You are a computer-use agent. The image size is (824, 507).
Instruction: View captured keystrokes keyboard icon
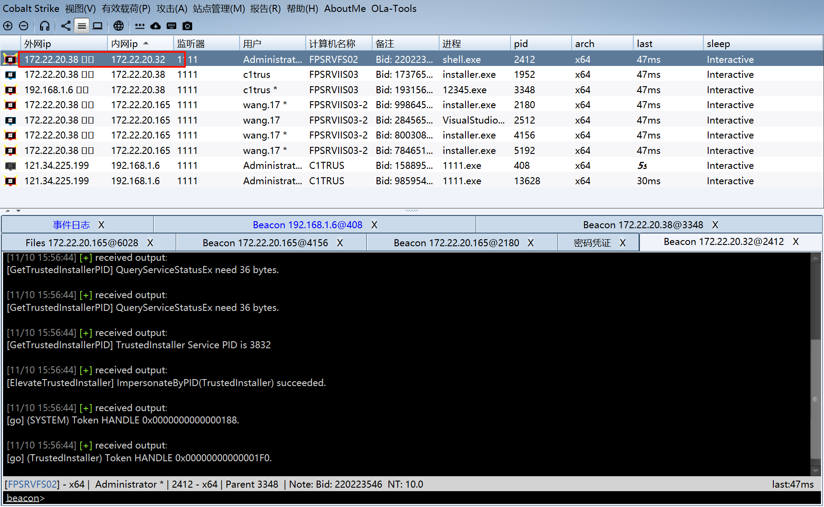(x=171, y=26)
